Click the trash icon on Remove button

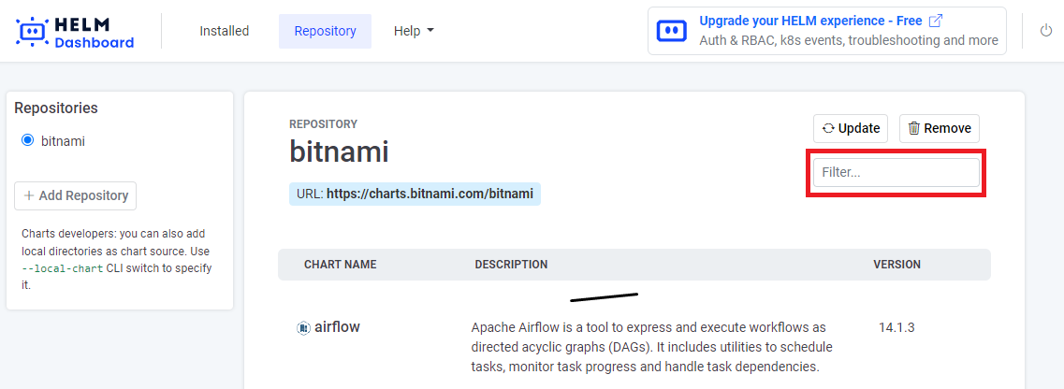[914, 129]
